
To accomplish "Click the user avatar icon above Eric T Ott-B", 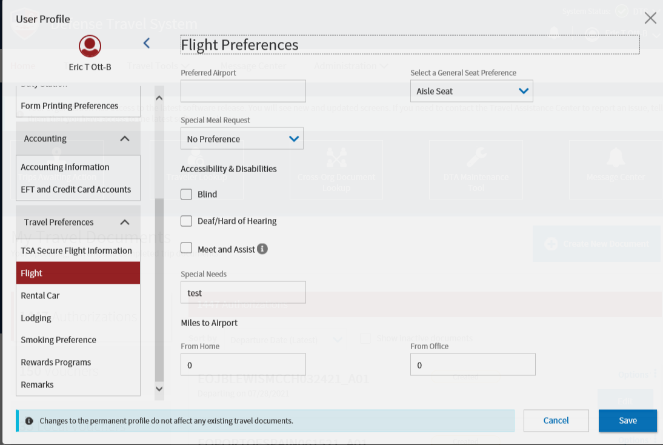I will coord(90,46).
